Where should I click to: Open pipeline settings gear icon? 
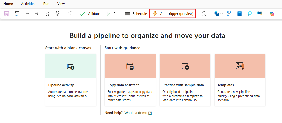[58, 14]
